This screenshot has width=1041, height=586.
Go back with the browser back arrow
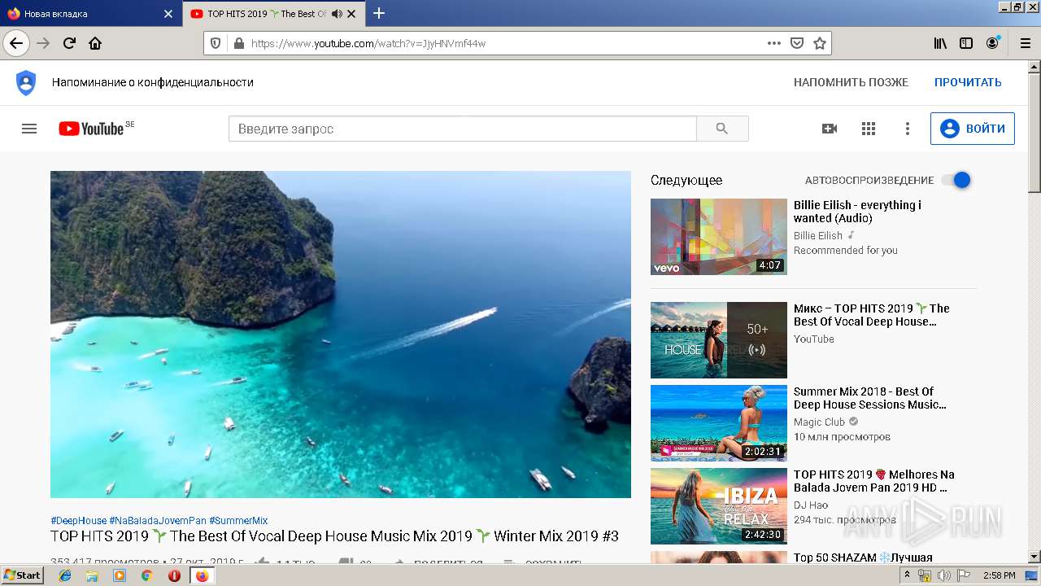[16, 43]
